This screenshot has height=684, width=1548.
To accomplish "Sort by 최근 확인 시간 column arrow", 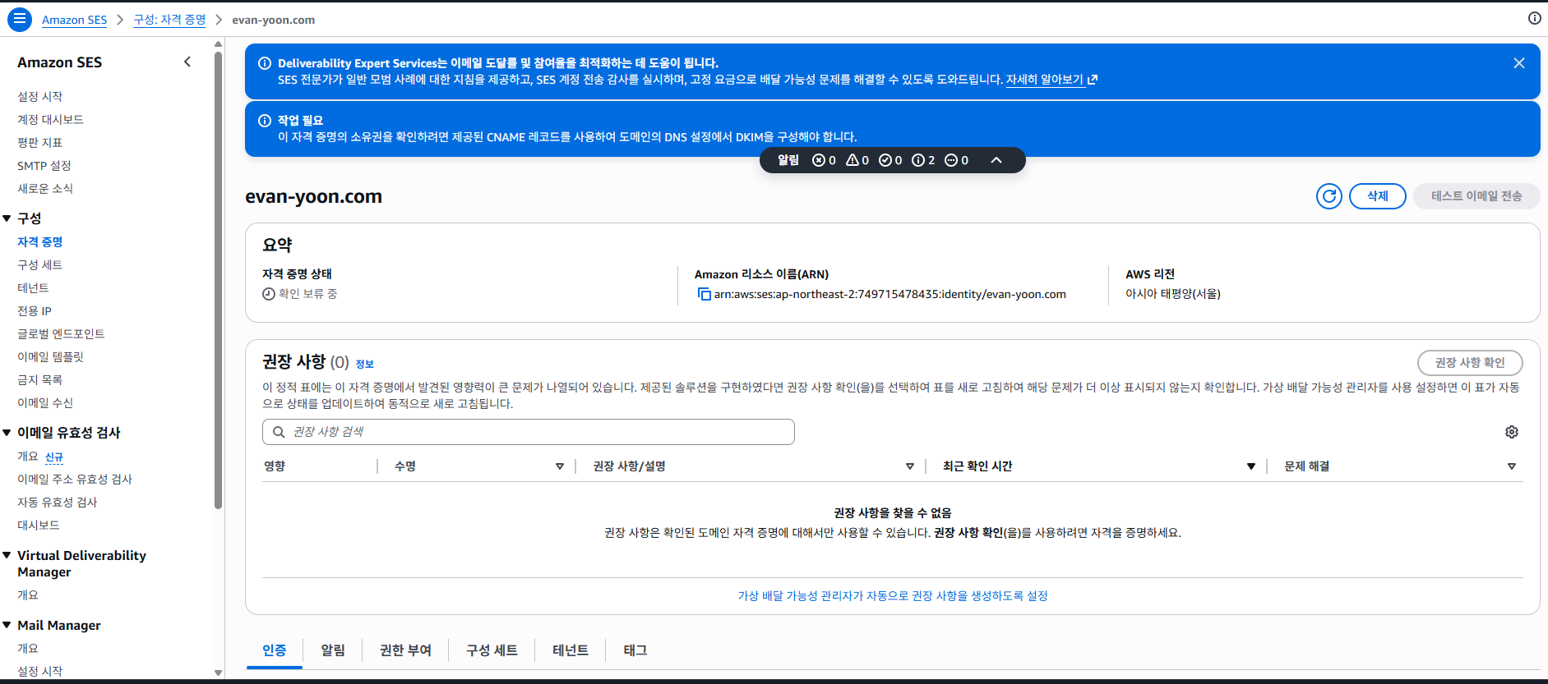I will 1251,466.
